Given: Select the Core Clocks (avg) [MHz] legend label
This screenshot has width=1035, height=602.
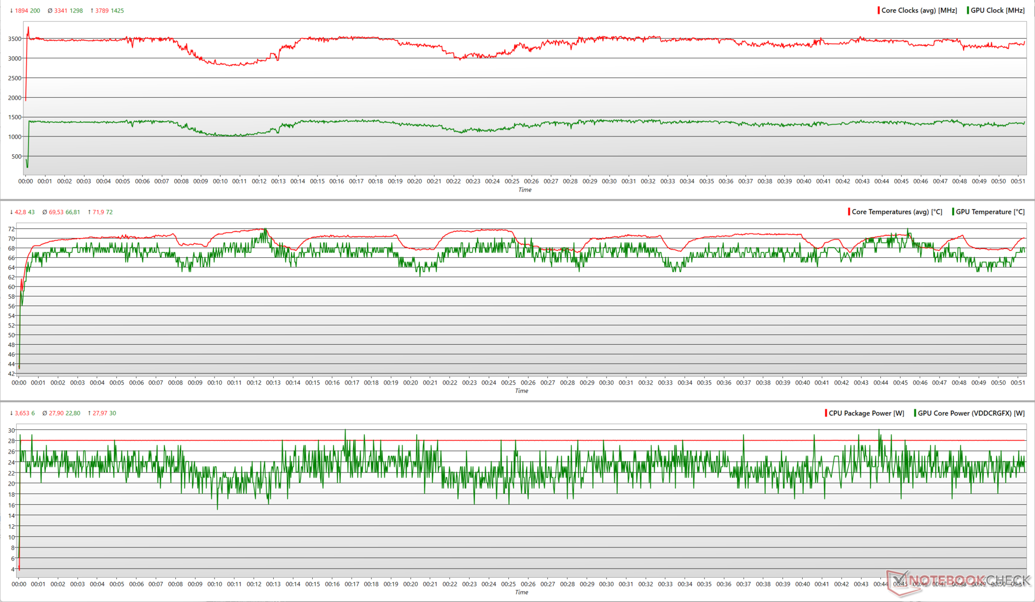Looking at the screenshot, I should 919,10.
